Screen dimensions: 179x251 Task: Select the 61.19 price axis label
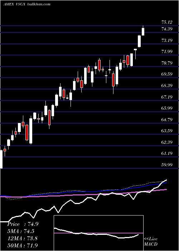[167, 153]
